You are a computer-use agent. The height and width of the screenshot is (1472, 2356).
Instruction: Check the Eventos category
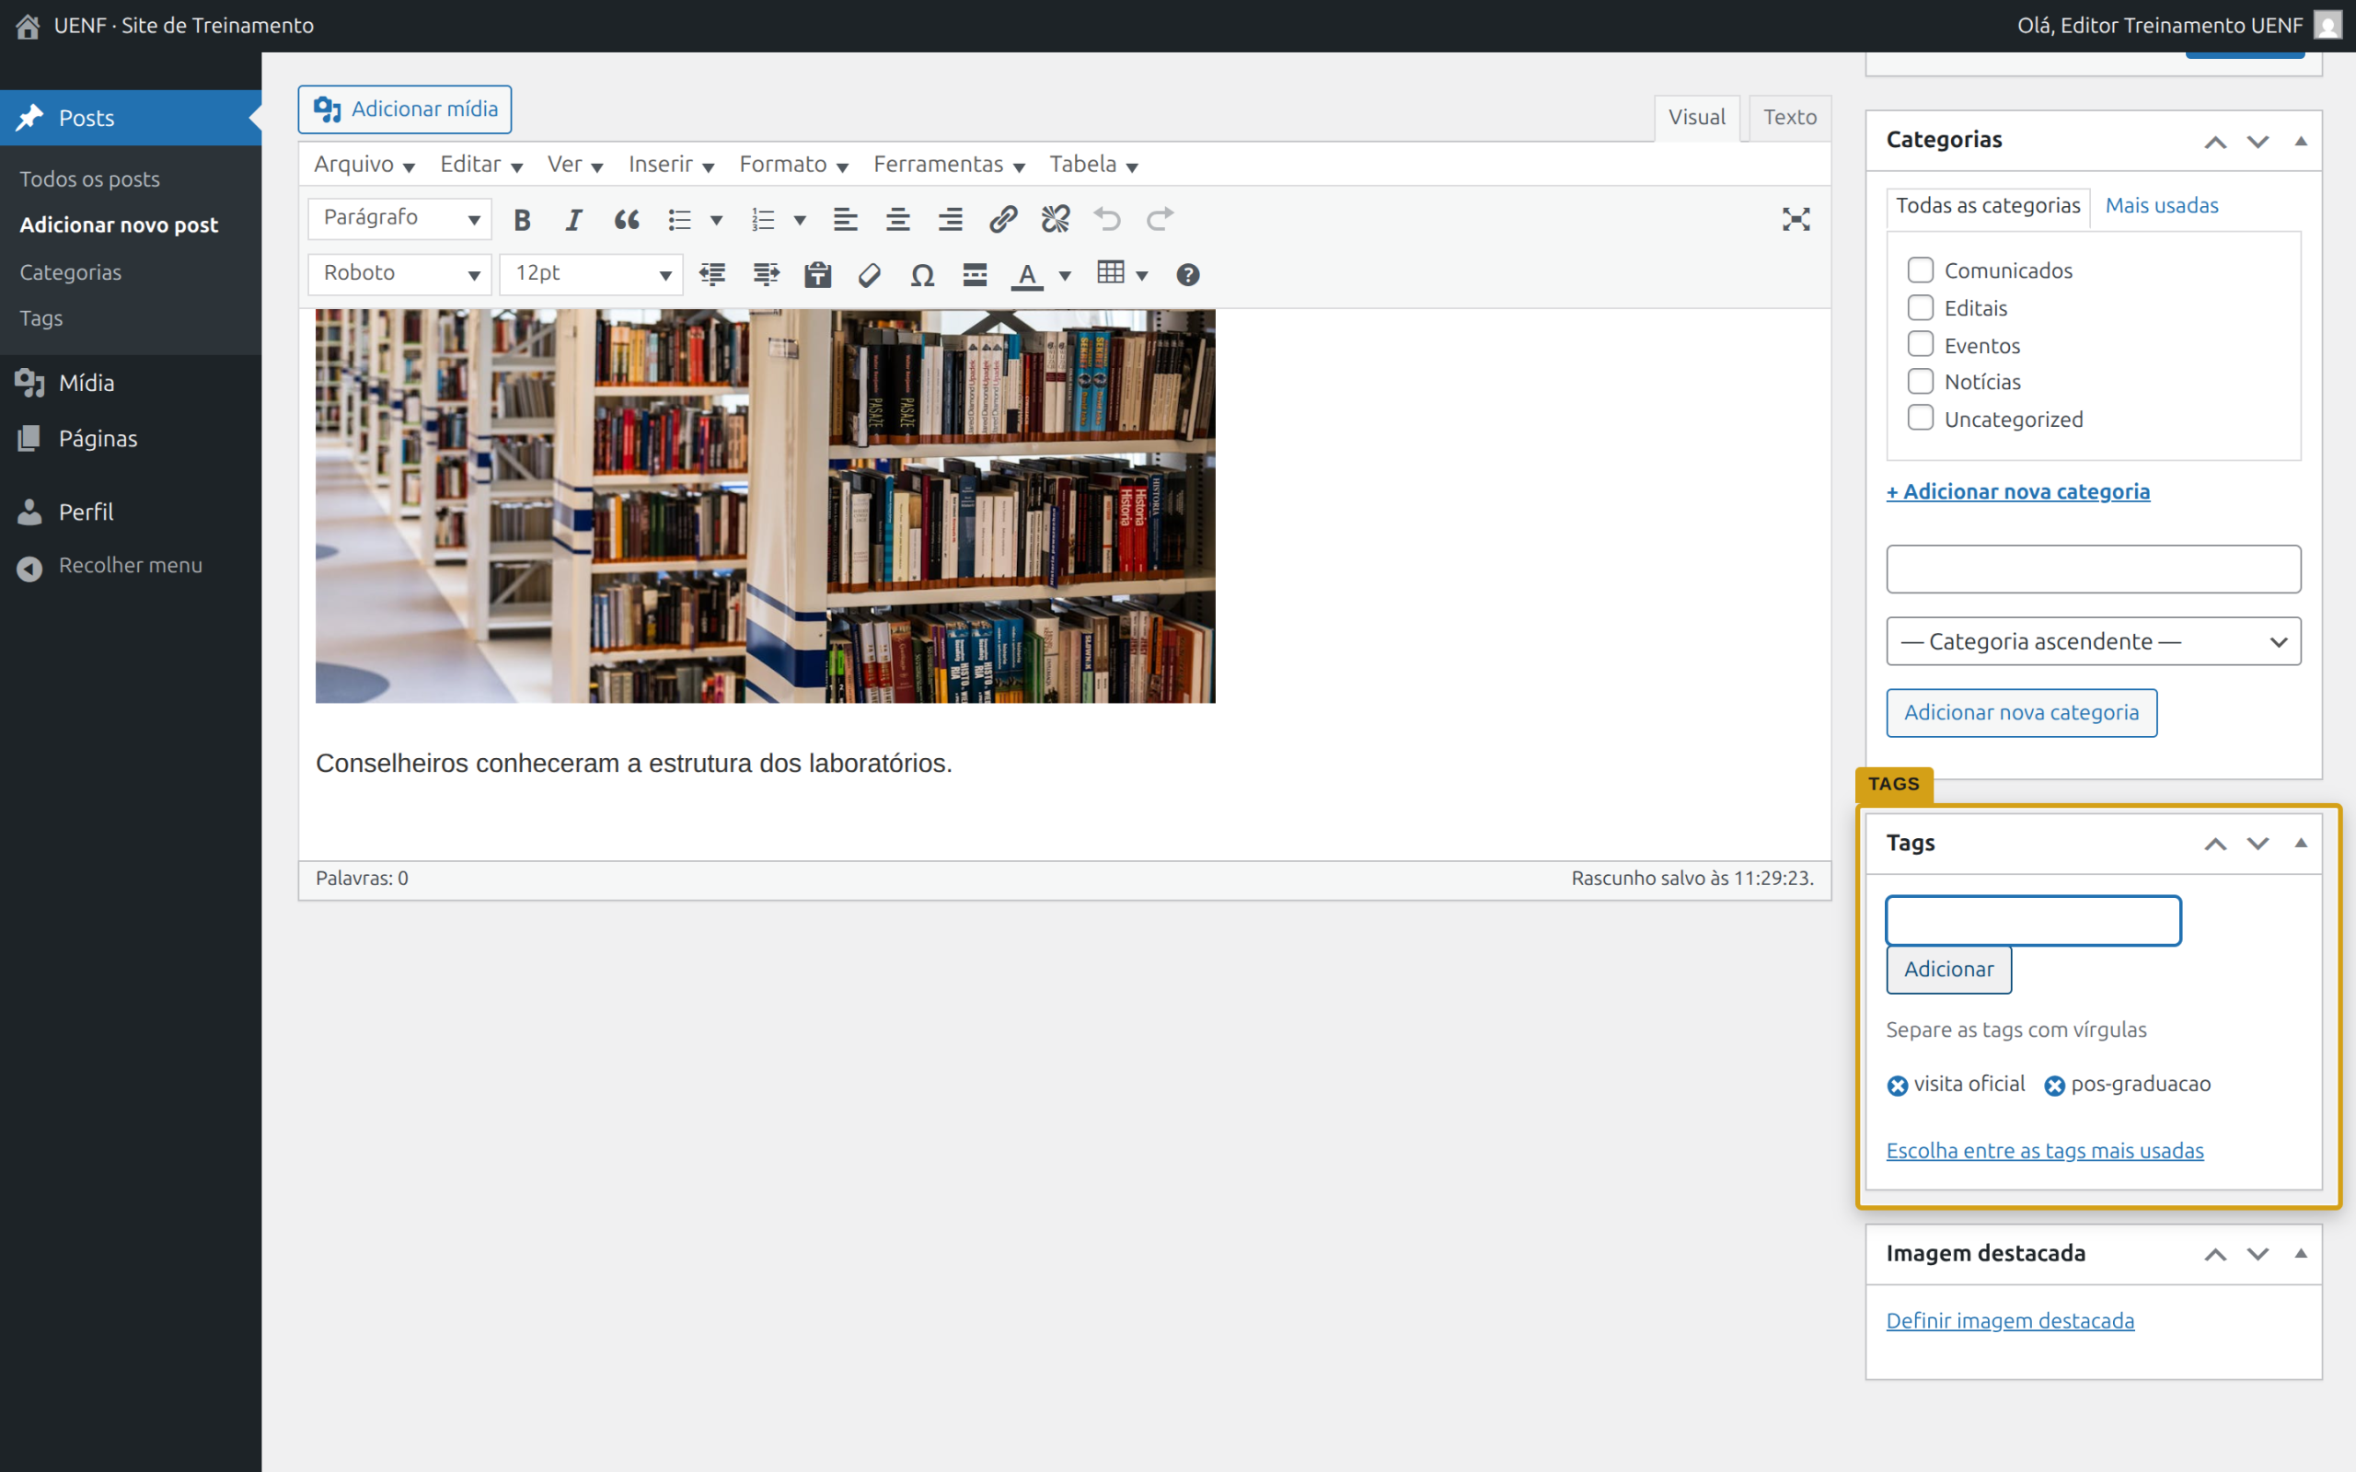click(x=1920, y=345)
